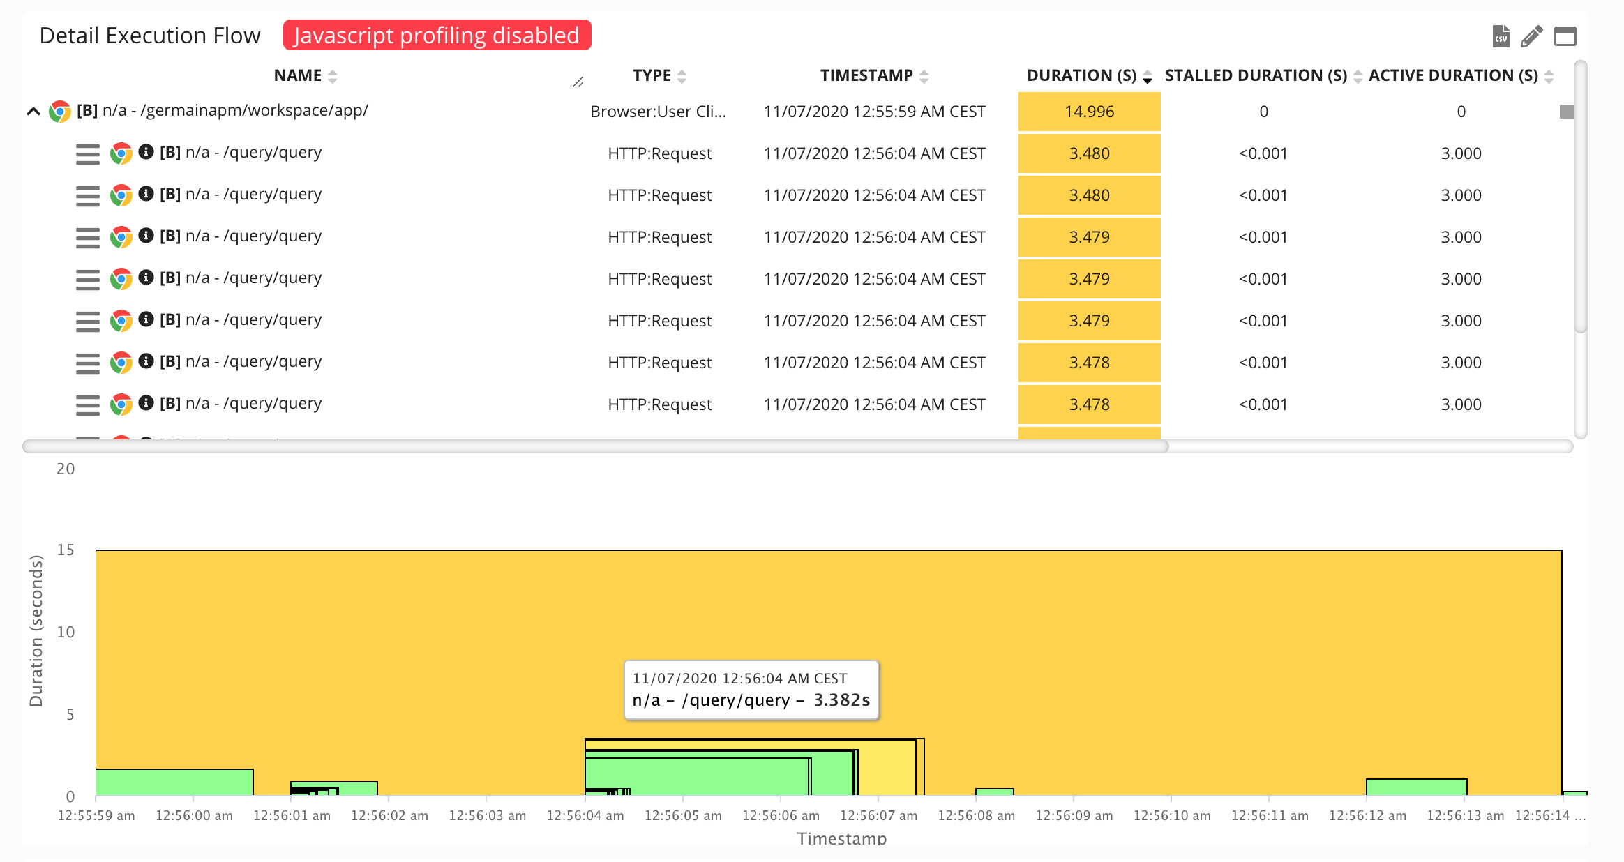Open the hamburger menu on the fourth /query/query row

coord(87,278)
